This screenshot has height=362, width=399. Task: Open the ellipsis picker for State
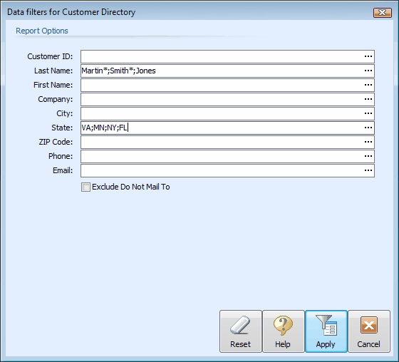368,128
